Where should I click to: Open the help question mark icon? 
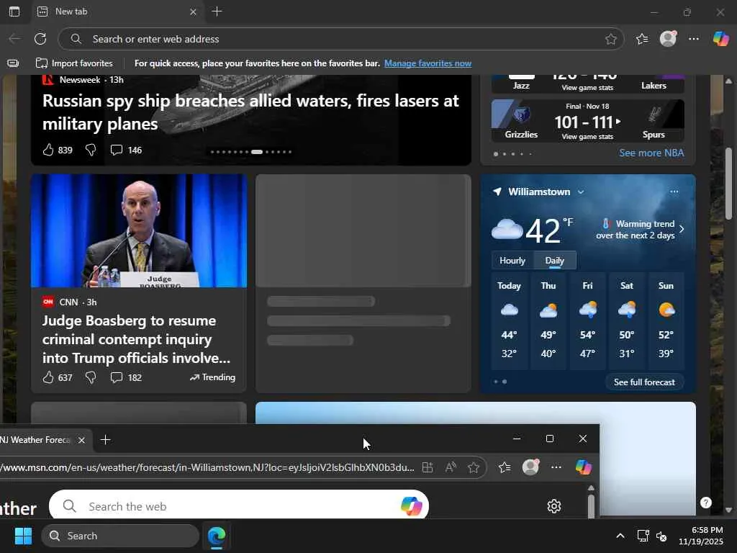tap(705, 503)
